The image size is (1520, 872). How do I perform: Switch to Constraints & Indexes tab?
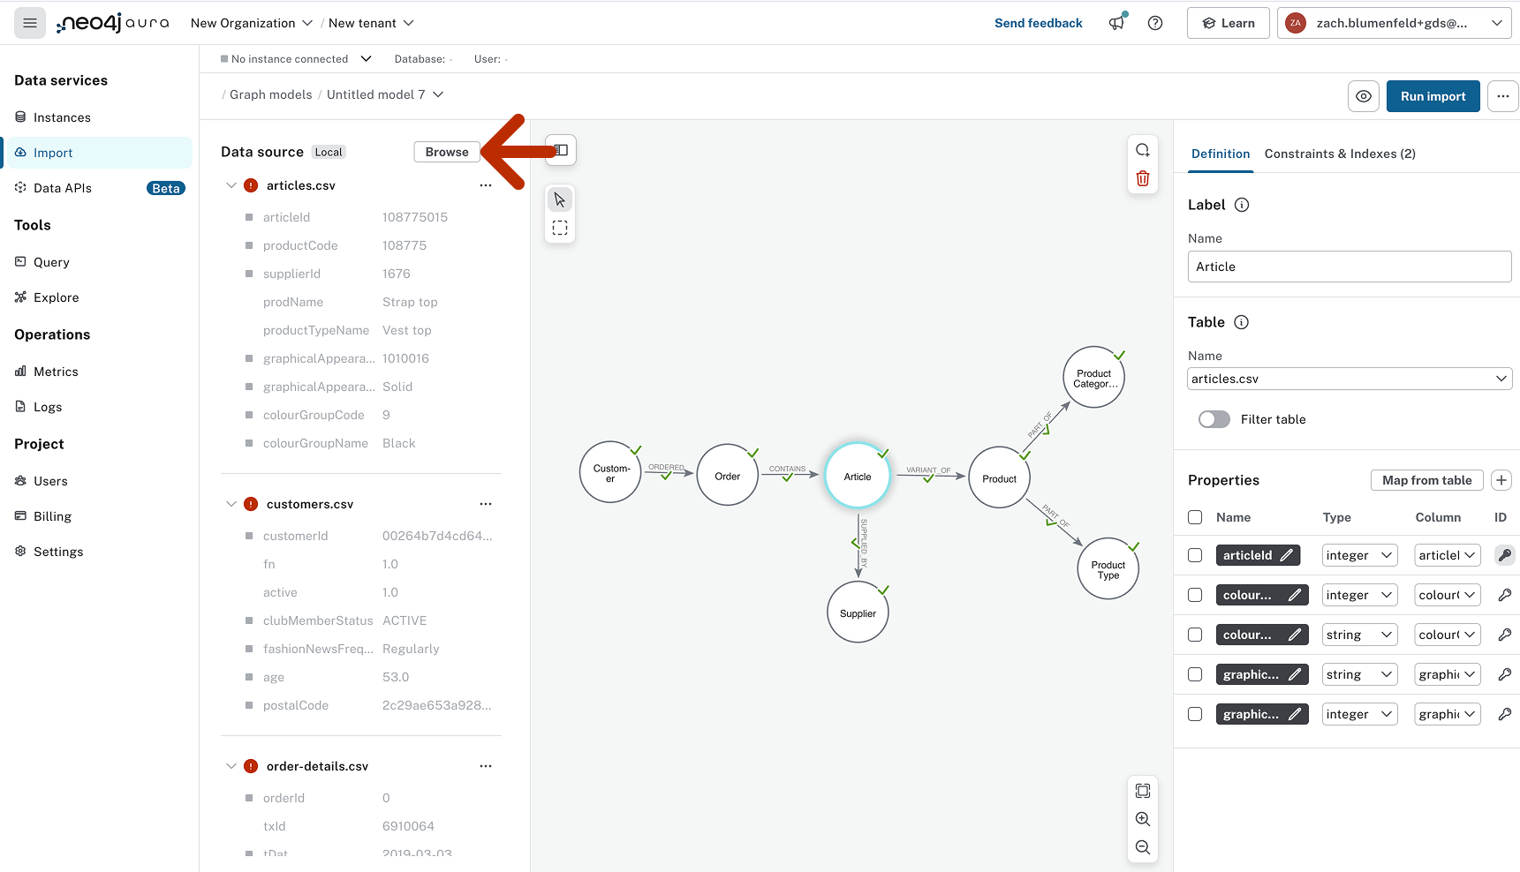(1339, 154)
